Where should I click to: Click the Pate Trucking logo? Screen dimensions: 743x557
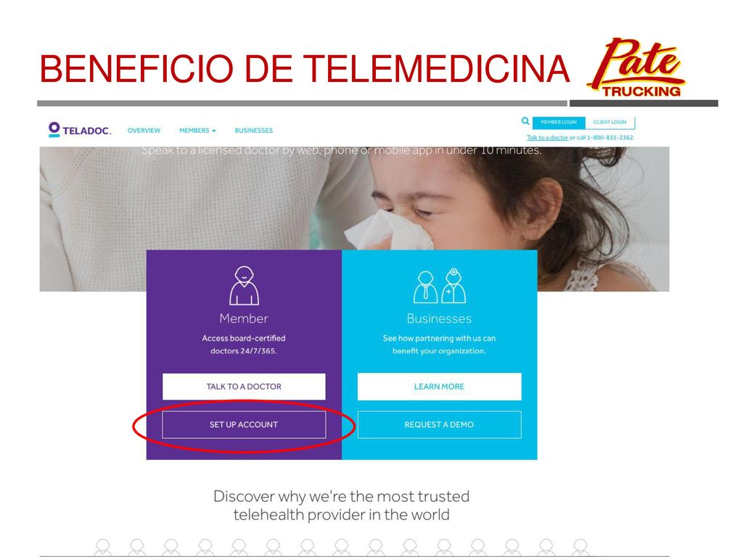(635, 67)
